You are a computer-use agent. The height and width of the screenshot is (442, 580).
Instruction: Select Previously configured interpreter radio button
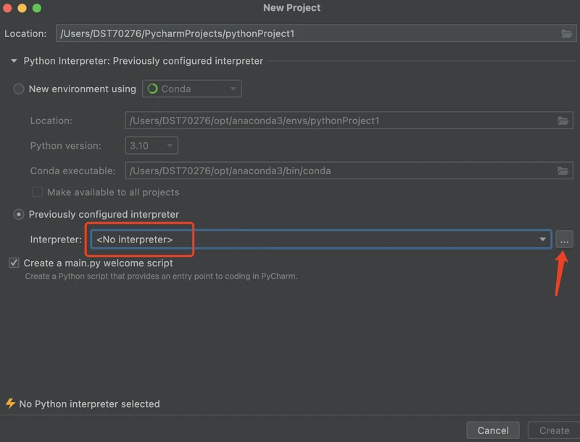pos(19,214)
